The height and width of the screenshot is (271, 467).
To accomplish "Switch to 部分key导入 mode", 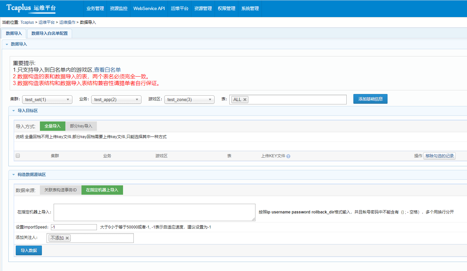I will tap(81, 126).
